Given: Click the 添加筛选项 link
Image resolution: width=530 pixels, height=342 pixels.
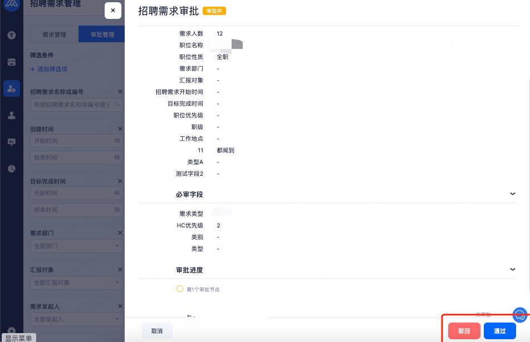Looking at the screenshot, I should pos(48,69).
